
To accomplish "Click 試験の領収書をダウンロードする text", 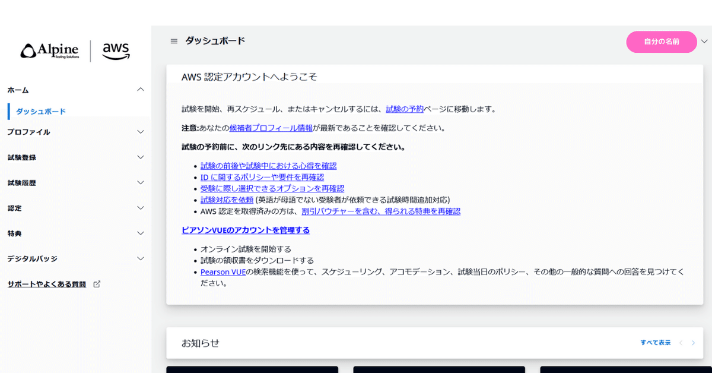I will click(257, 260).
